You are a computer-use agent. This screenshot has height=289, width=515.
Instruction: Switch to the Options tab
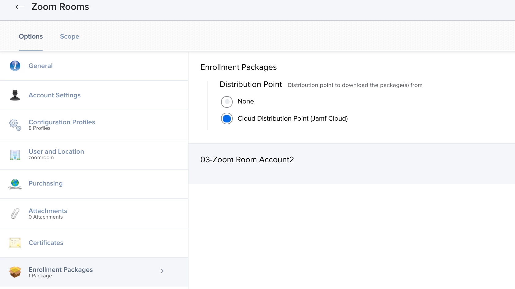(31, 36)
